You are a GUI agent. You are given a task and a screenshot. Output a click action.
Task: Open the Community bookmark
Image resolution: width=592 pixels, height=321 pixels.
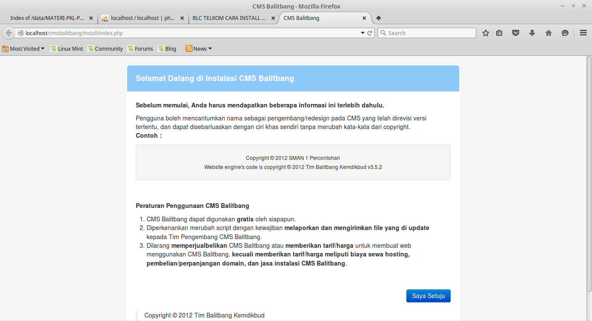105,49
